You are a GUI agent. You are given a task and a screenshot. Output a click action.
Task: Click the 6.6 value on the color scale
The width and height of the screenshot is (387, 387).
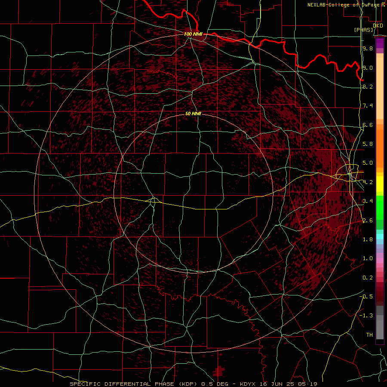click(368, 125)
